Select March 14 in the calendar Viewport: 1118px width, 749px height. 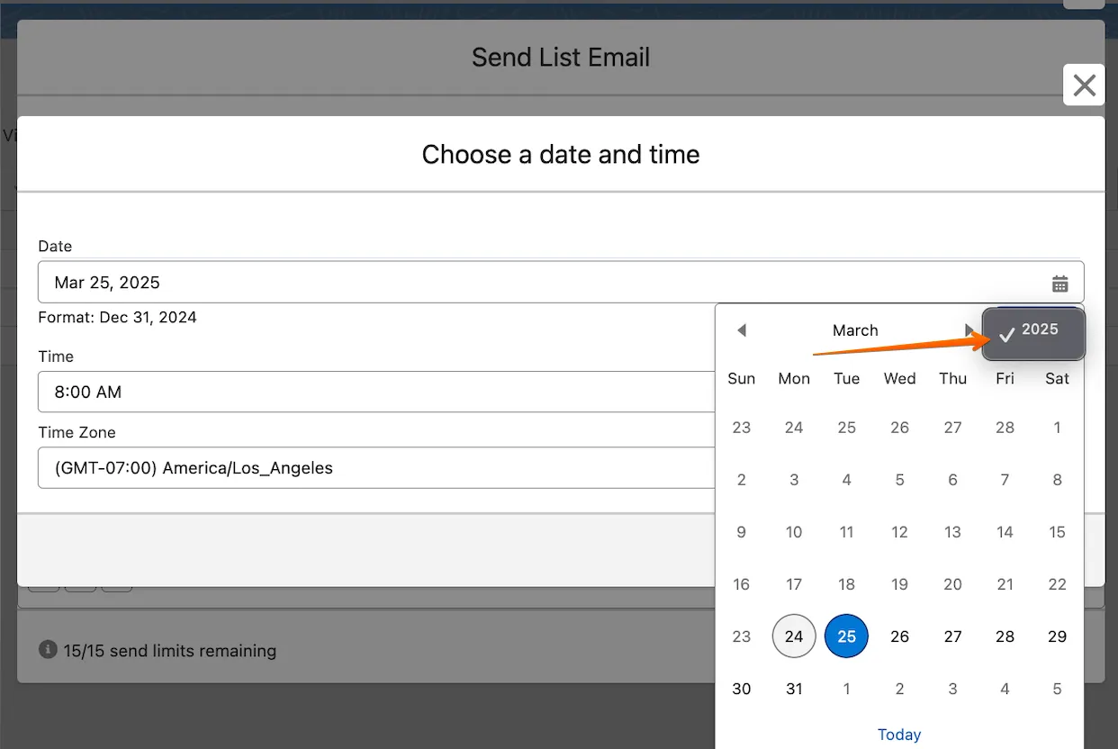pos(1005,532)
